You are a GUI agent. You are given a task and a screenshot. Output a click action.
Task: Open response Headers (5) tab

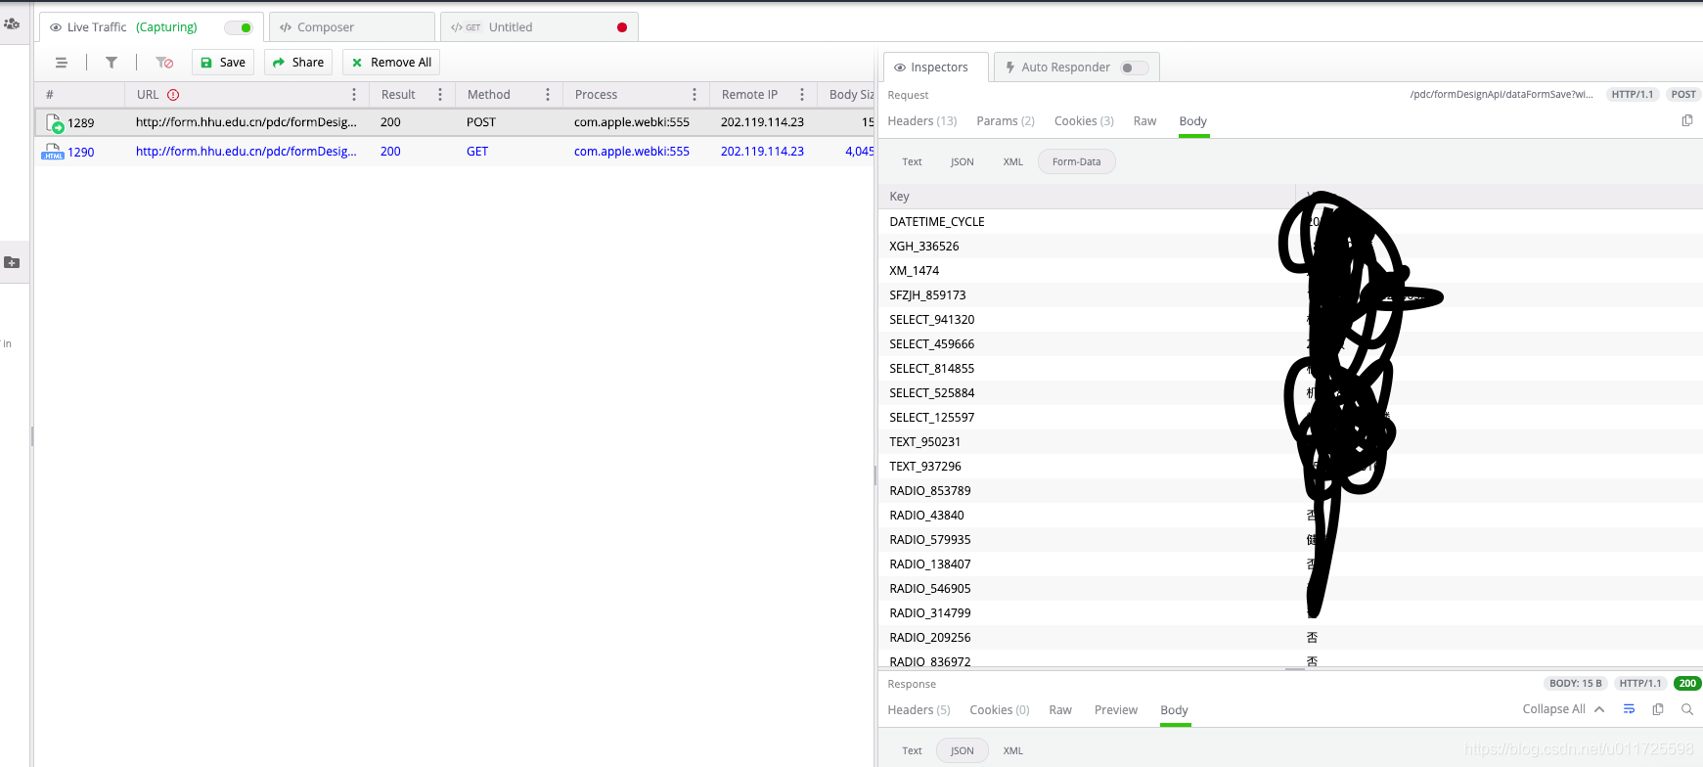tap(919, 710)
